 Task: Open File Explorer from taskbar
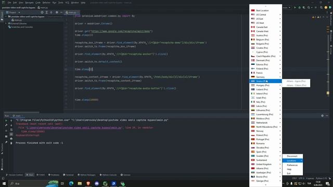[x=80, y=183]
